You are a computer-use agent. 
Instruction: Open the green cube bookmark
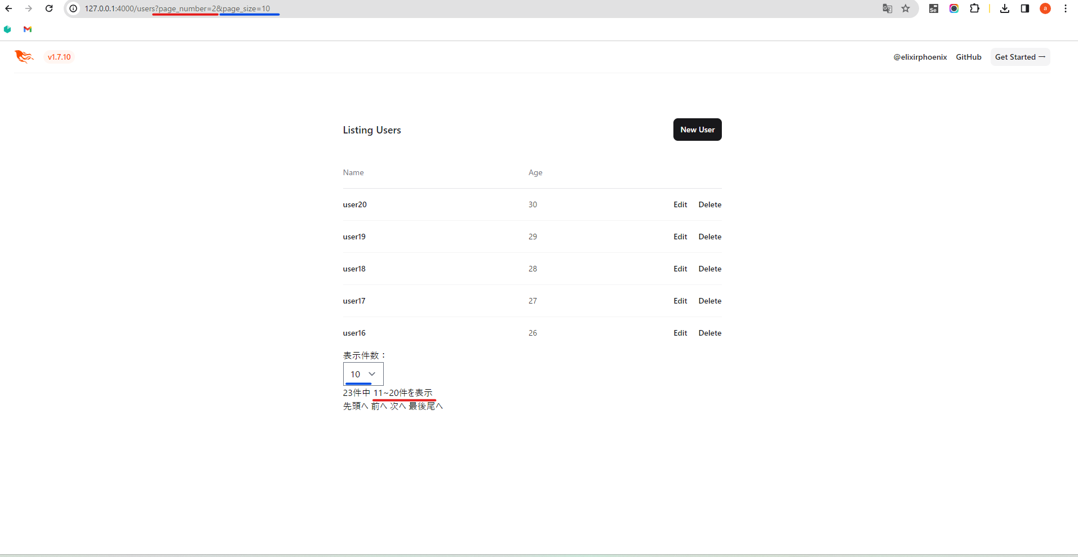point(7,29)
